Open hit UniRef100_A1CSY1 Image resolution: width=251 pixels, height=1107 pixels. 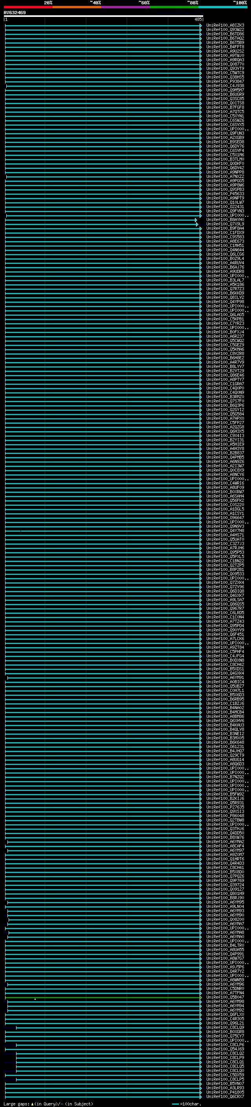(x=225, y=513)
